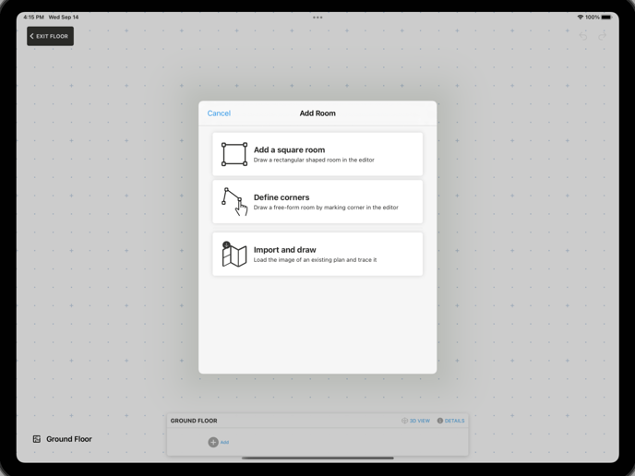Click the Wi-Fi status icon
This screenshot has width=635, height=476.
(x=580, y=17)
